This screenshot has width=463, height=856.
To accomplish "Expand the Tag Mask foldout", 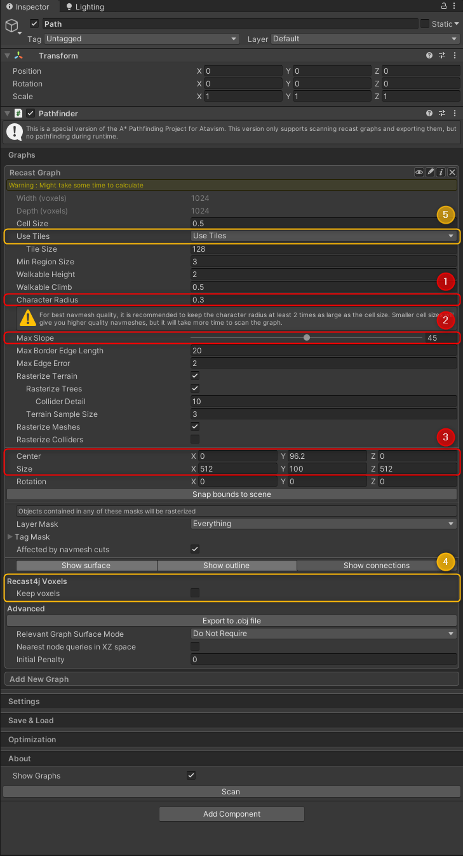I will 10,537.
